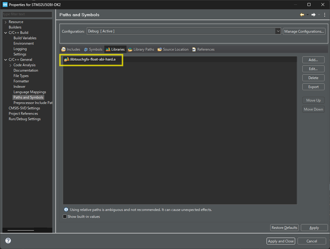
Task: Click the Includes tab icon
Action: (x=63, y=49)
